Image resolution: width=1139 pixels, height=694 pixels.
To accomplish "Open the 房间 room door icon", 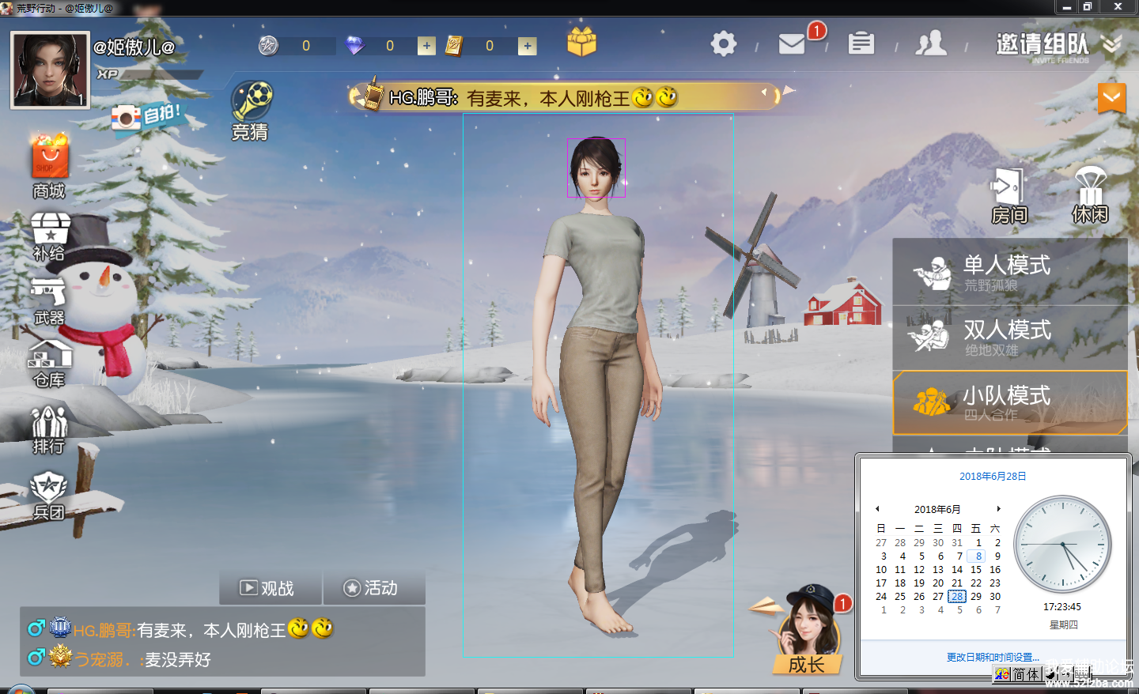I will pos(1009,196).
